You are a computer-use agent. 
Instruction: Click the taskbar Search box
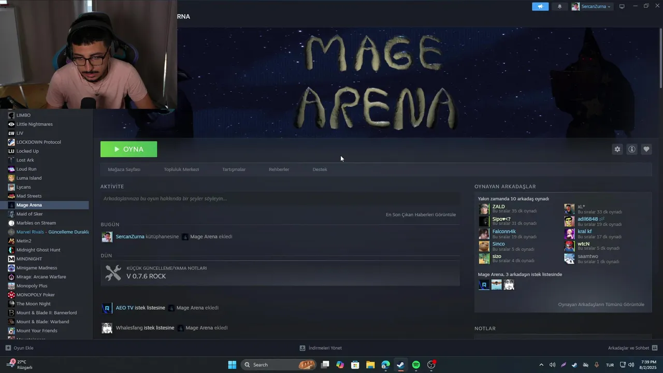279,365
